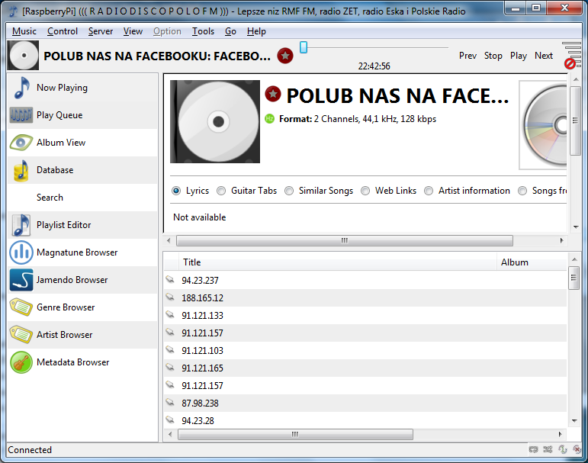Open the Help menu

point(256,31)
